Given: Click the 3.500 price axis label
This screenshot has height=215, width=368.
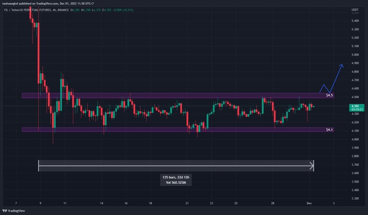Looking at the screenshot, I should click(355, 182).
